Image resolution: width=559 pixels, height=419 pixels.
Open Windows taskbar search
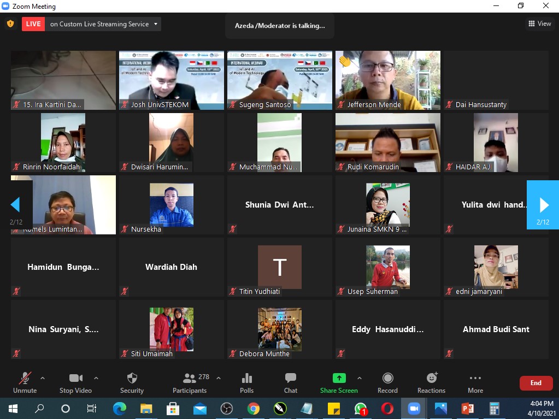tap(39, 408)
